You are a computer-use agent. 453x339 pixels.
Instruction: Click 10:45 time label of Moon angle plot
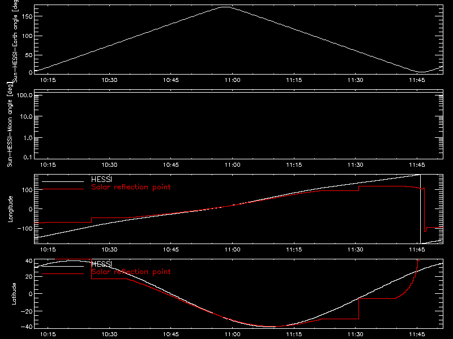coord(171,165)
